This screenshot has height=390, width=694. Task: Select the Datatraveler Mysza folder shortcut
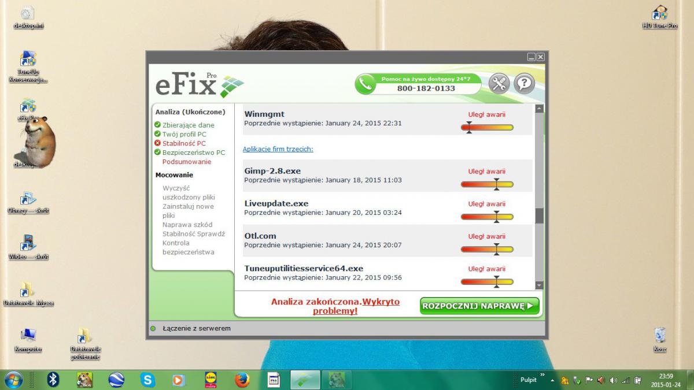point(28,294)
